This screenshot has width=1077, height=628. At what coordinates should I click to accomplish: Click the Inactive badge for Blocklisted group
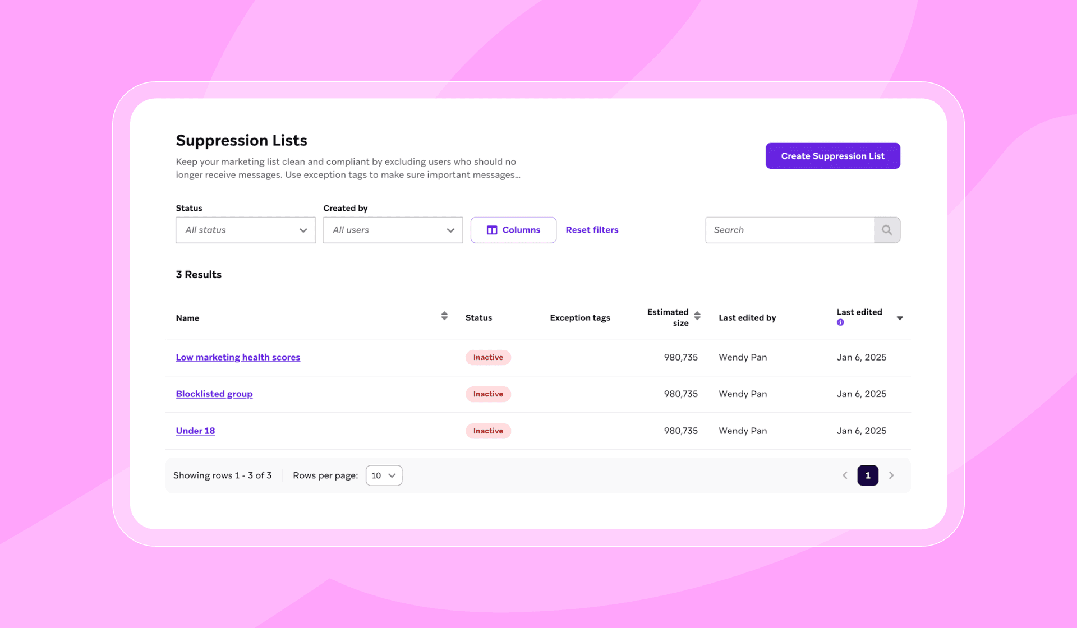(488, 394)
